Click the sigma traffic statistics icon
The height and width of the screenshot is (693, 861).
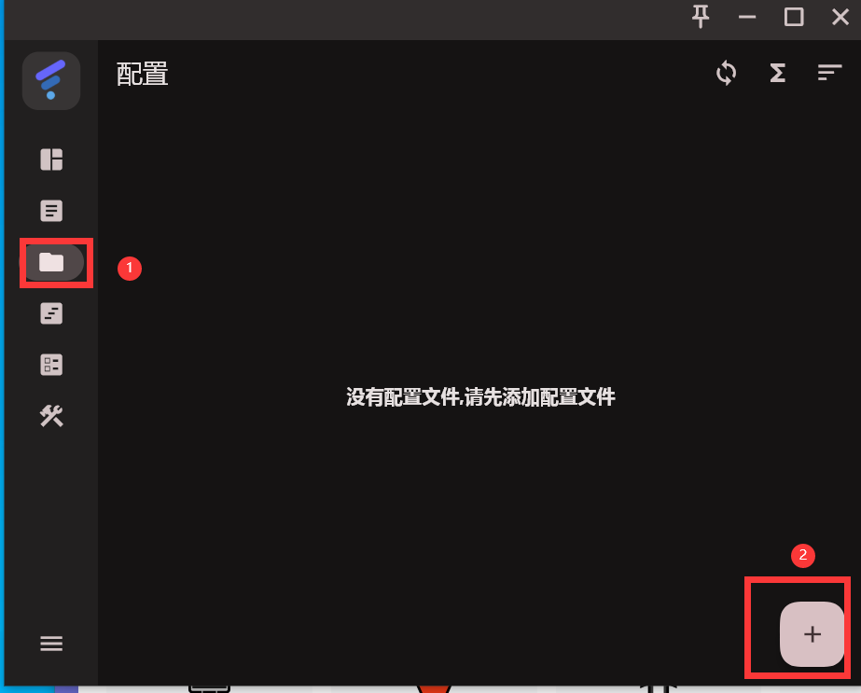(x=777, y=73)
